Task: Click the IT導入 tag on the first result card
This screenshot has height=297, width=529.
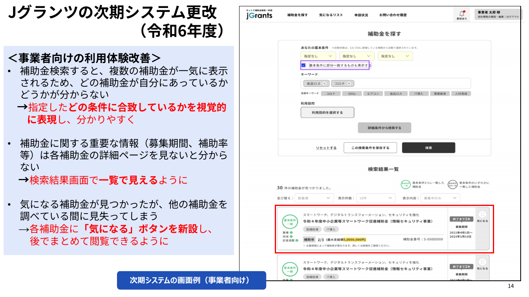Action: tap(331, 229)
